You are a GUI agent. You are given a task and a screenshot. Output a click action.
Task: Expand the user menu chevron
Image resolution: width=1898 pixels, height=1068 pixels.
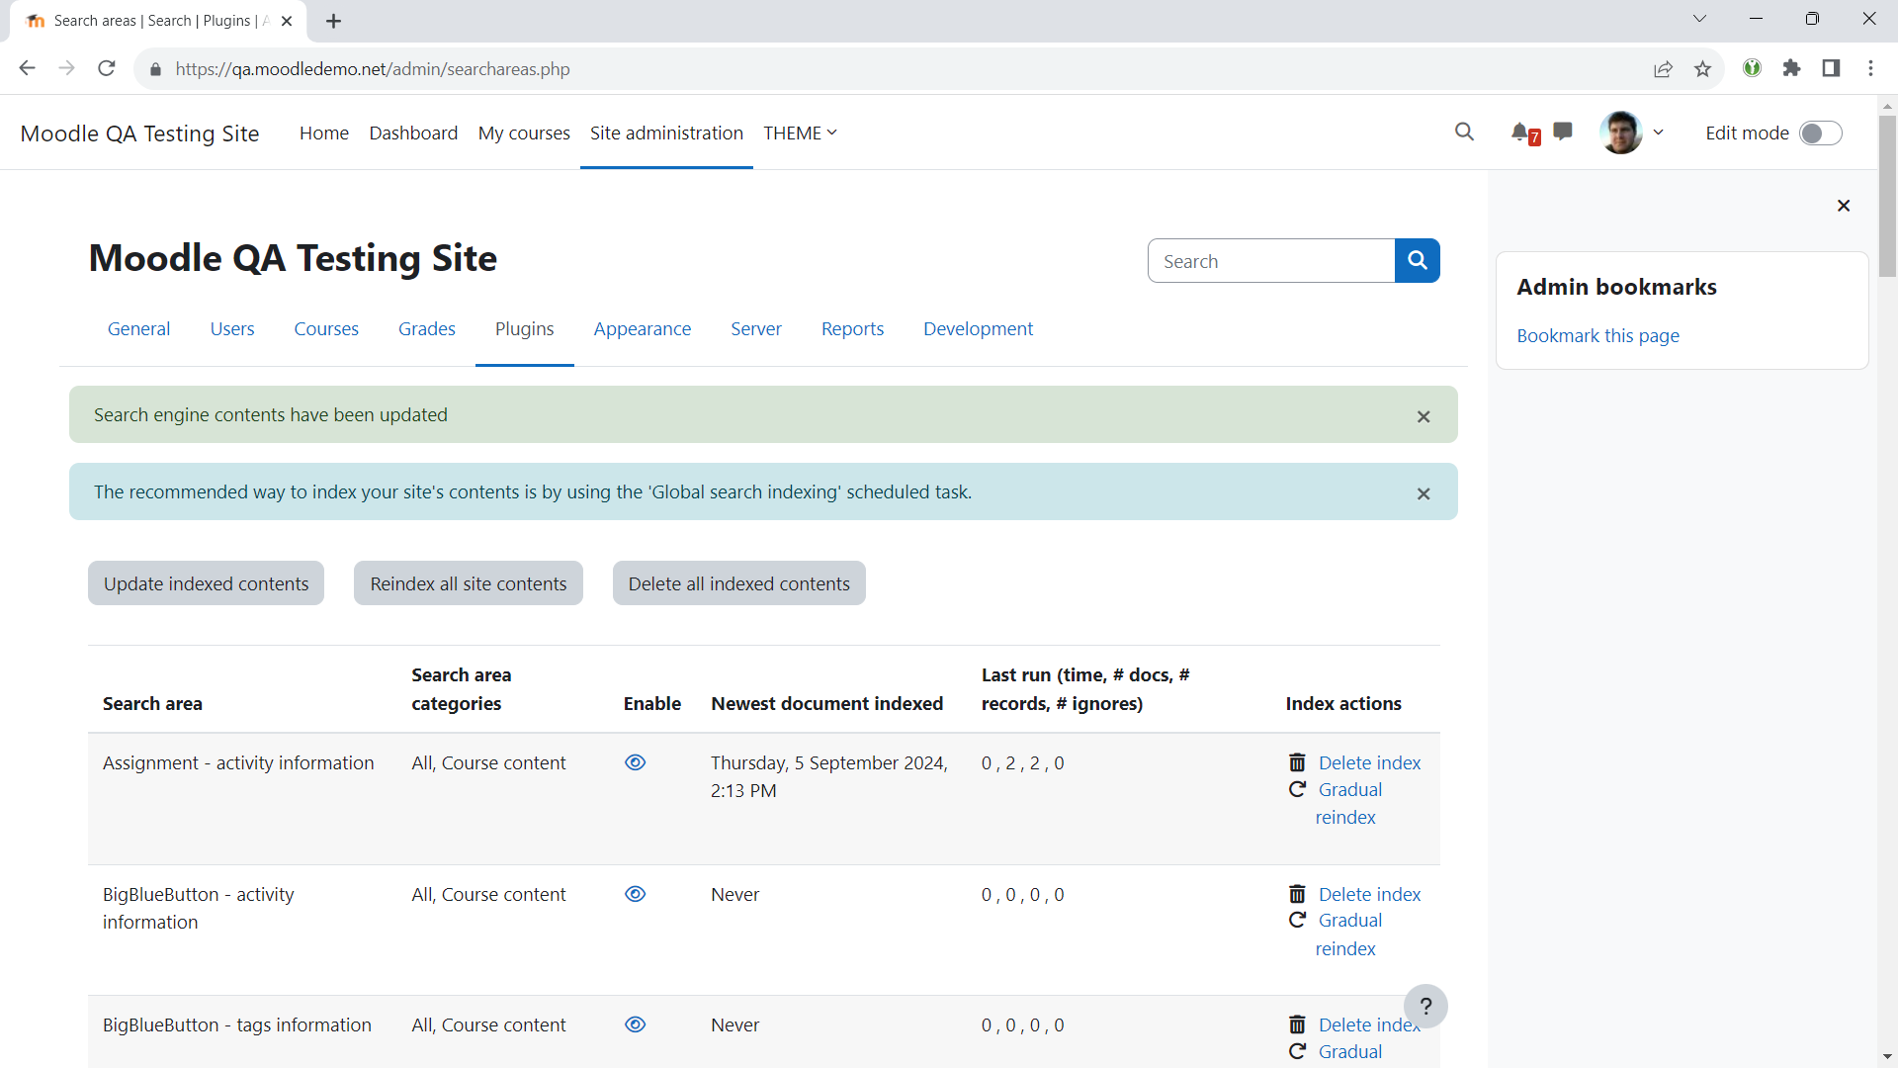point(1659,133)
